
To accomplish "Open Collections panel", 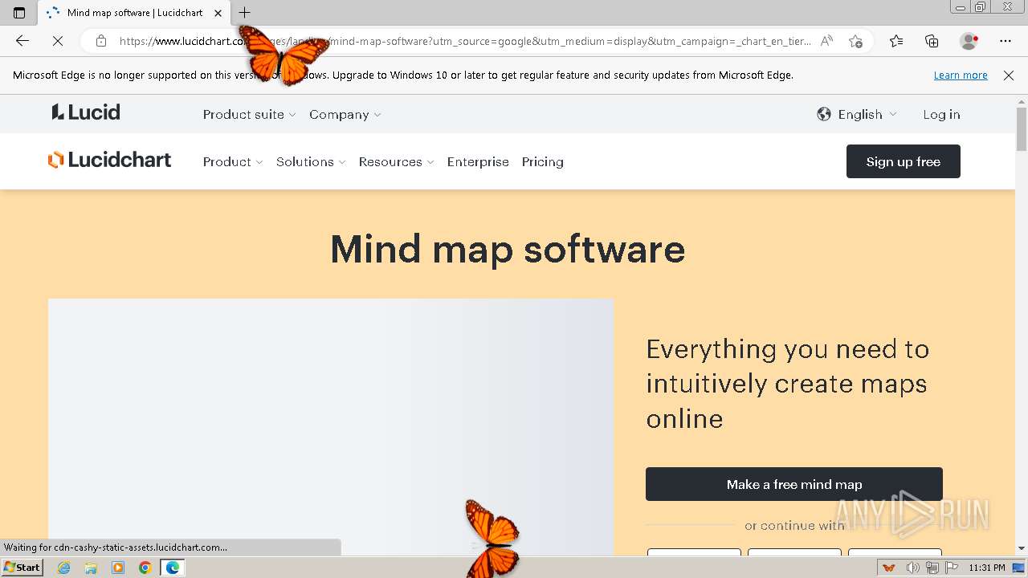I will coord(932,41).
